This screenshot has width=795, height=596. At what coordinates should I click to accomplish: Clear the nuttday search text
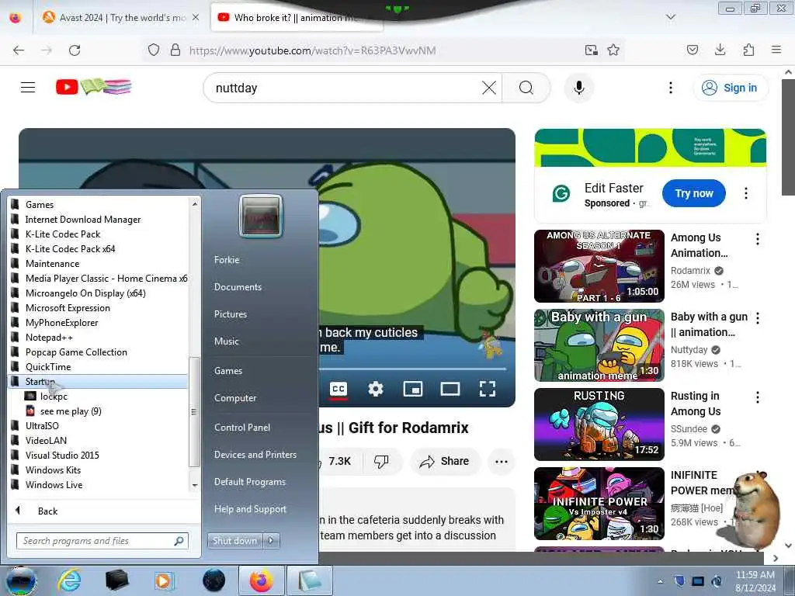(489, 88)
